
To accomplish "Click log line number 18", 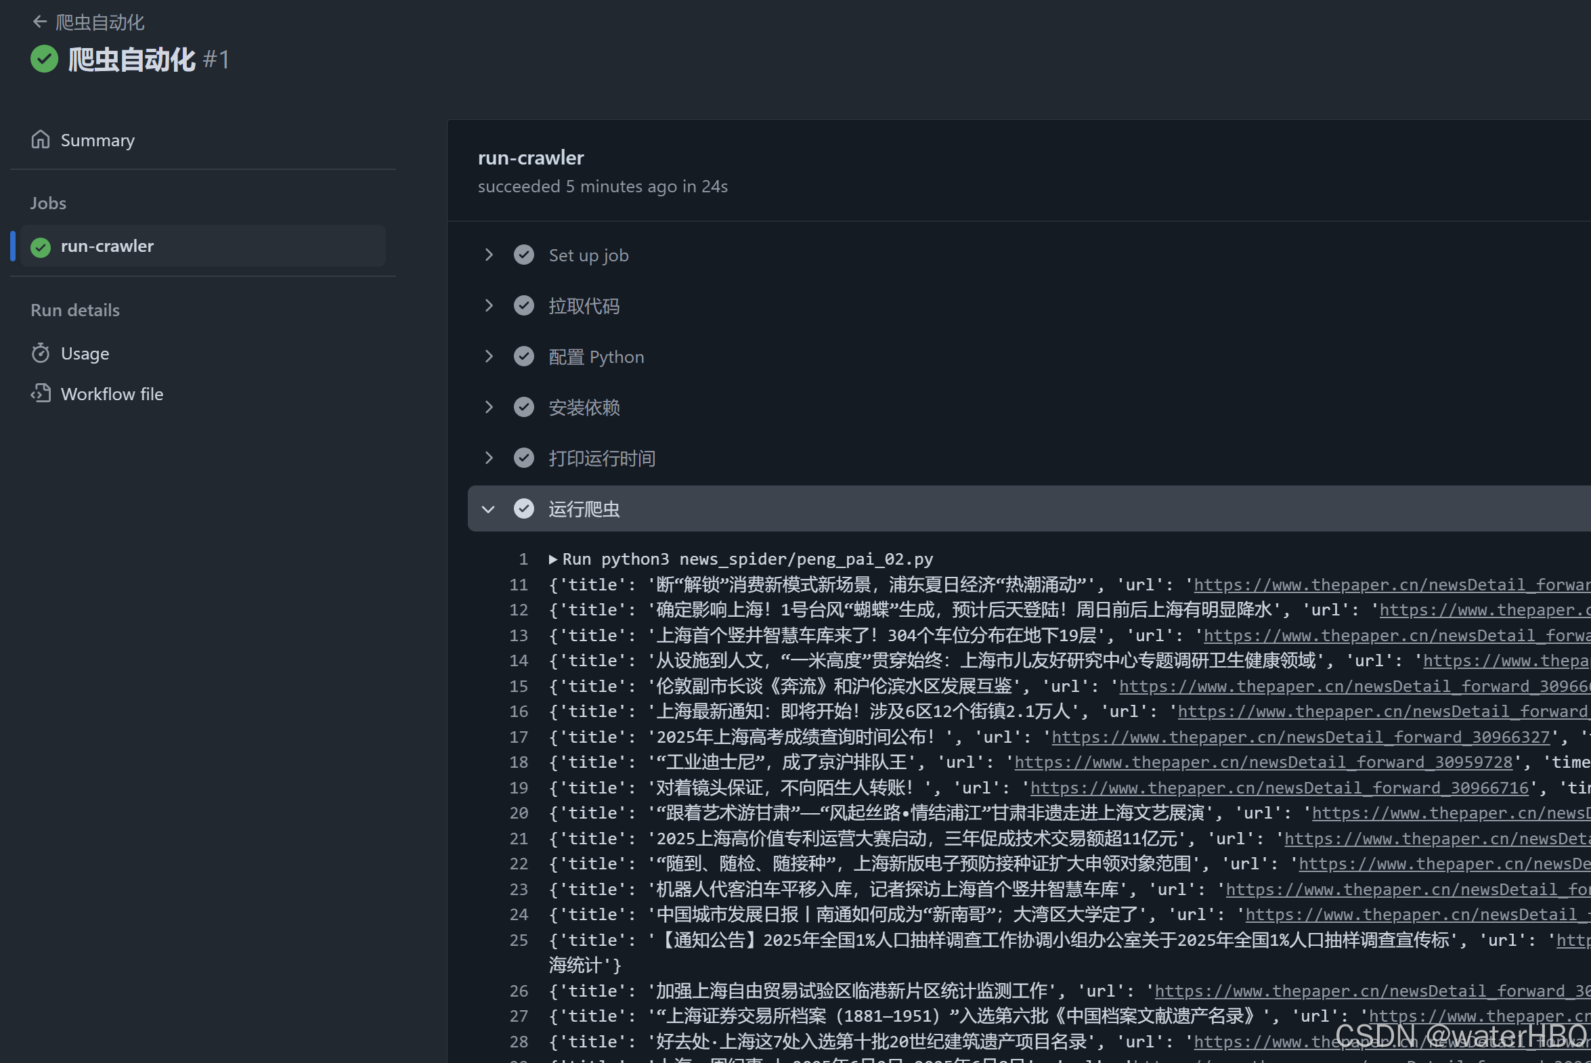I will [519, 762].
